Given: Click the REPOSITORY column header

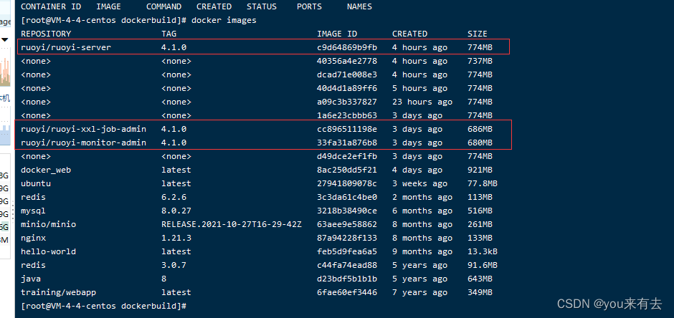Looking at the screenshot, I should [x=46, y=34].
